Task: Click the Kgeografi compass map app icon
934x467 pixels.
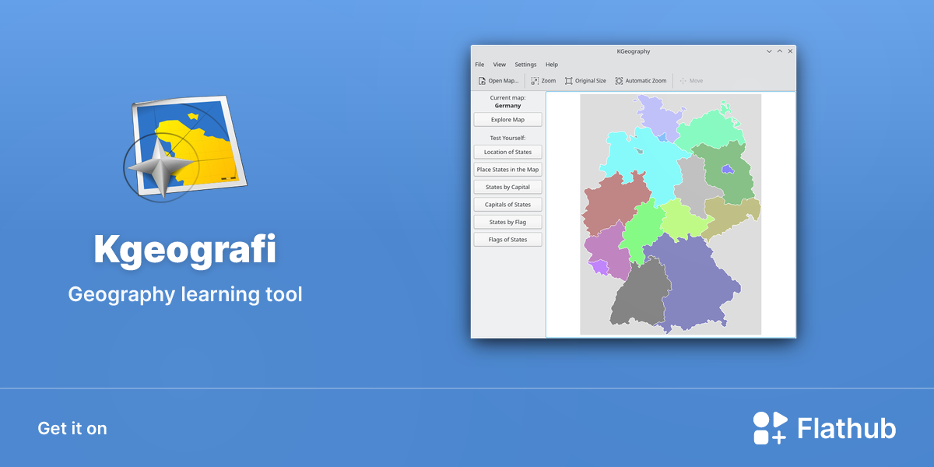Action: coord(185,148)
